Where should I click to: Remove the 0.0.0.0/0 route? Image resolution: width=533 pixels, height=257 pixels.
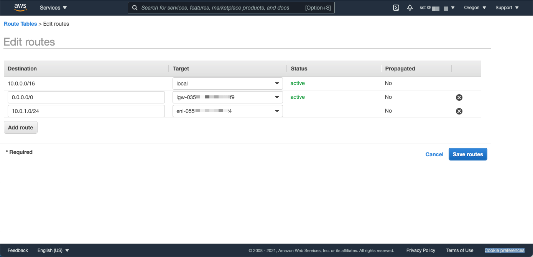[459, 97]
